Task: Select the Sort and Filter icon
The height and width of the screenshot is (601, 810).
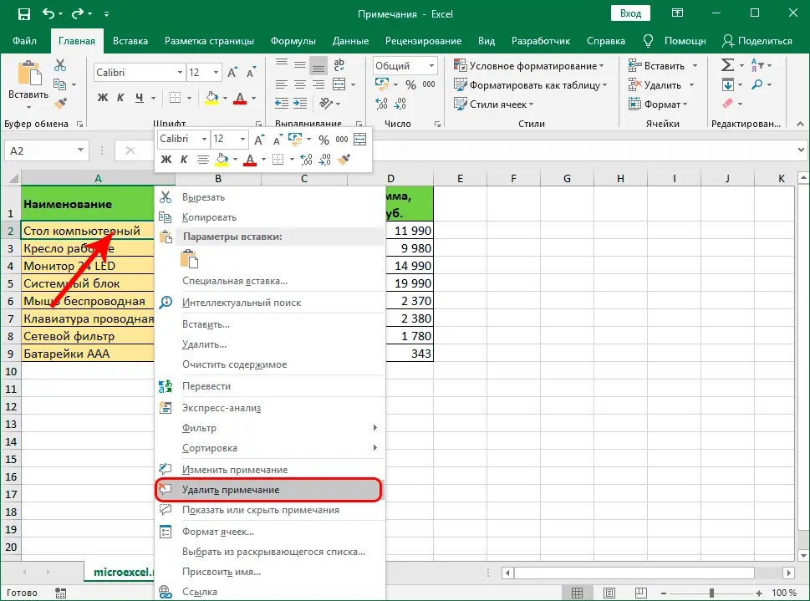Action: tap(757, 65)
